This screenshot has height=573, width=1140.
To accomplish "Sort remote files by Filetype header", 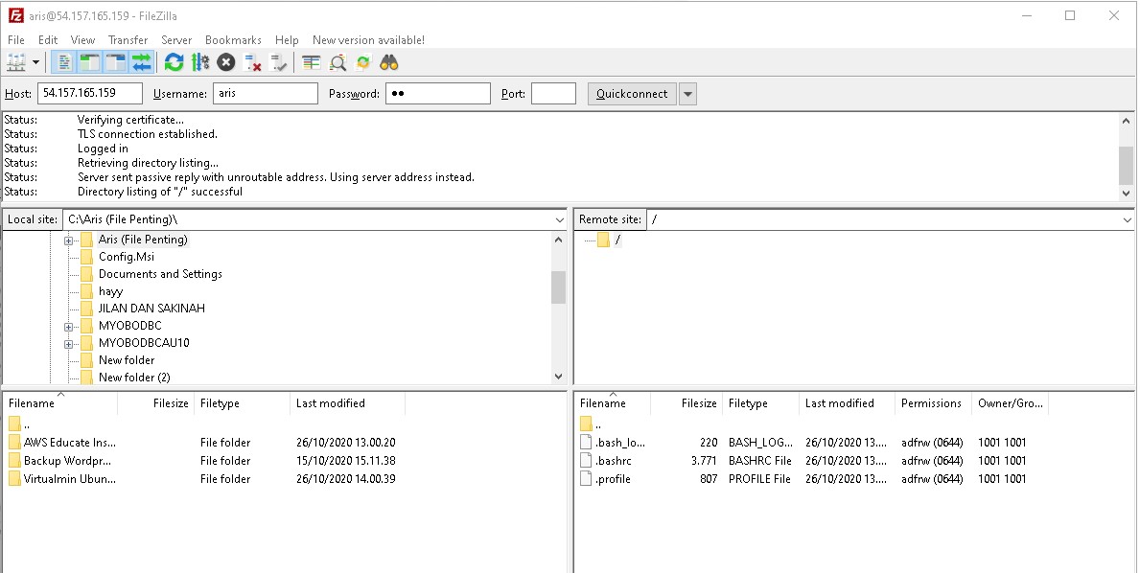I will pyautogui.click(x=761, y=403).
